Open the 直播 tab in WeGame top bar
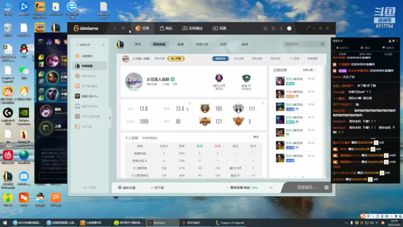 220,28
